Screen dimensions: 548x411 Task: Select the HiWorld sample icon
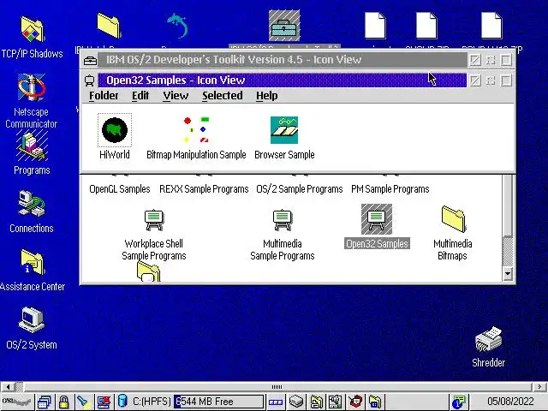tap(115, 130)
